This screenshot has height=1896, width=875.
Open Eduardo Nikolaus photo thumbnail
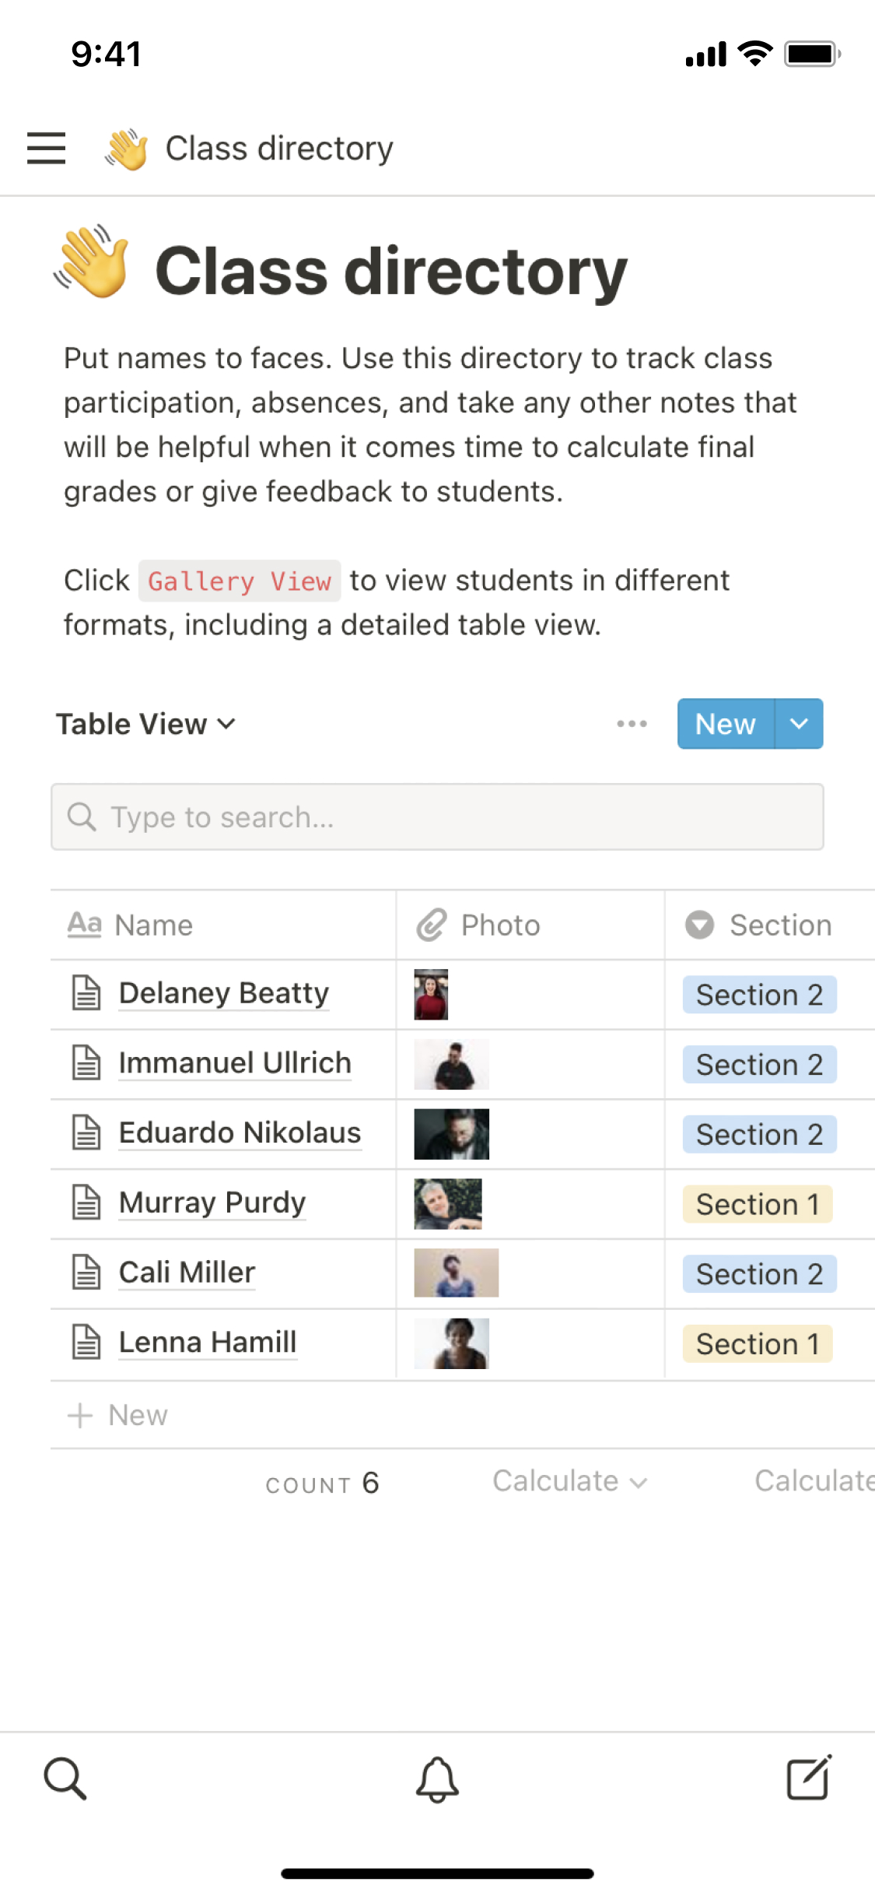tap(451, 1134)
